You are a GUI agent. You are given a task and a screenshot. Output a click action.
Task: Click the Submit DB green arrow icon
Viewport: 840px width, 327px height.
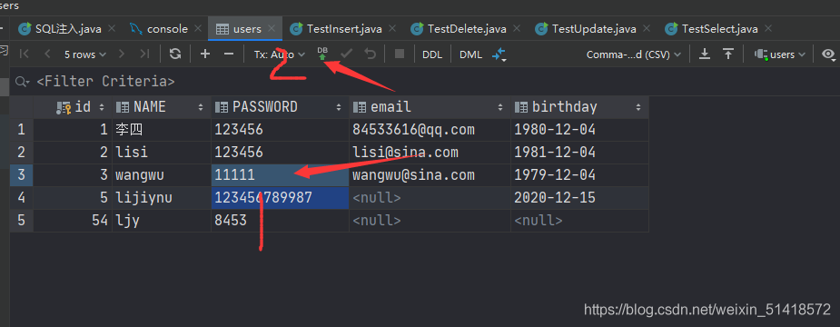pos(322,54)
